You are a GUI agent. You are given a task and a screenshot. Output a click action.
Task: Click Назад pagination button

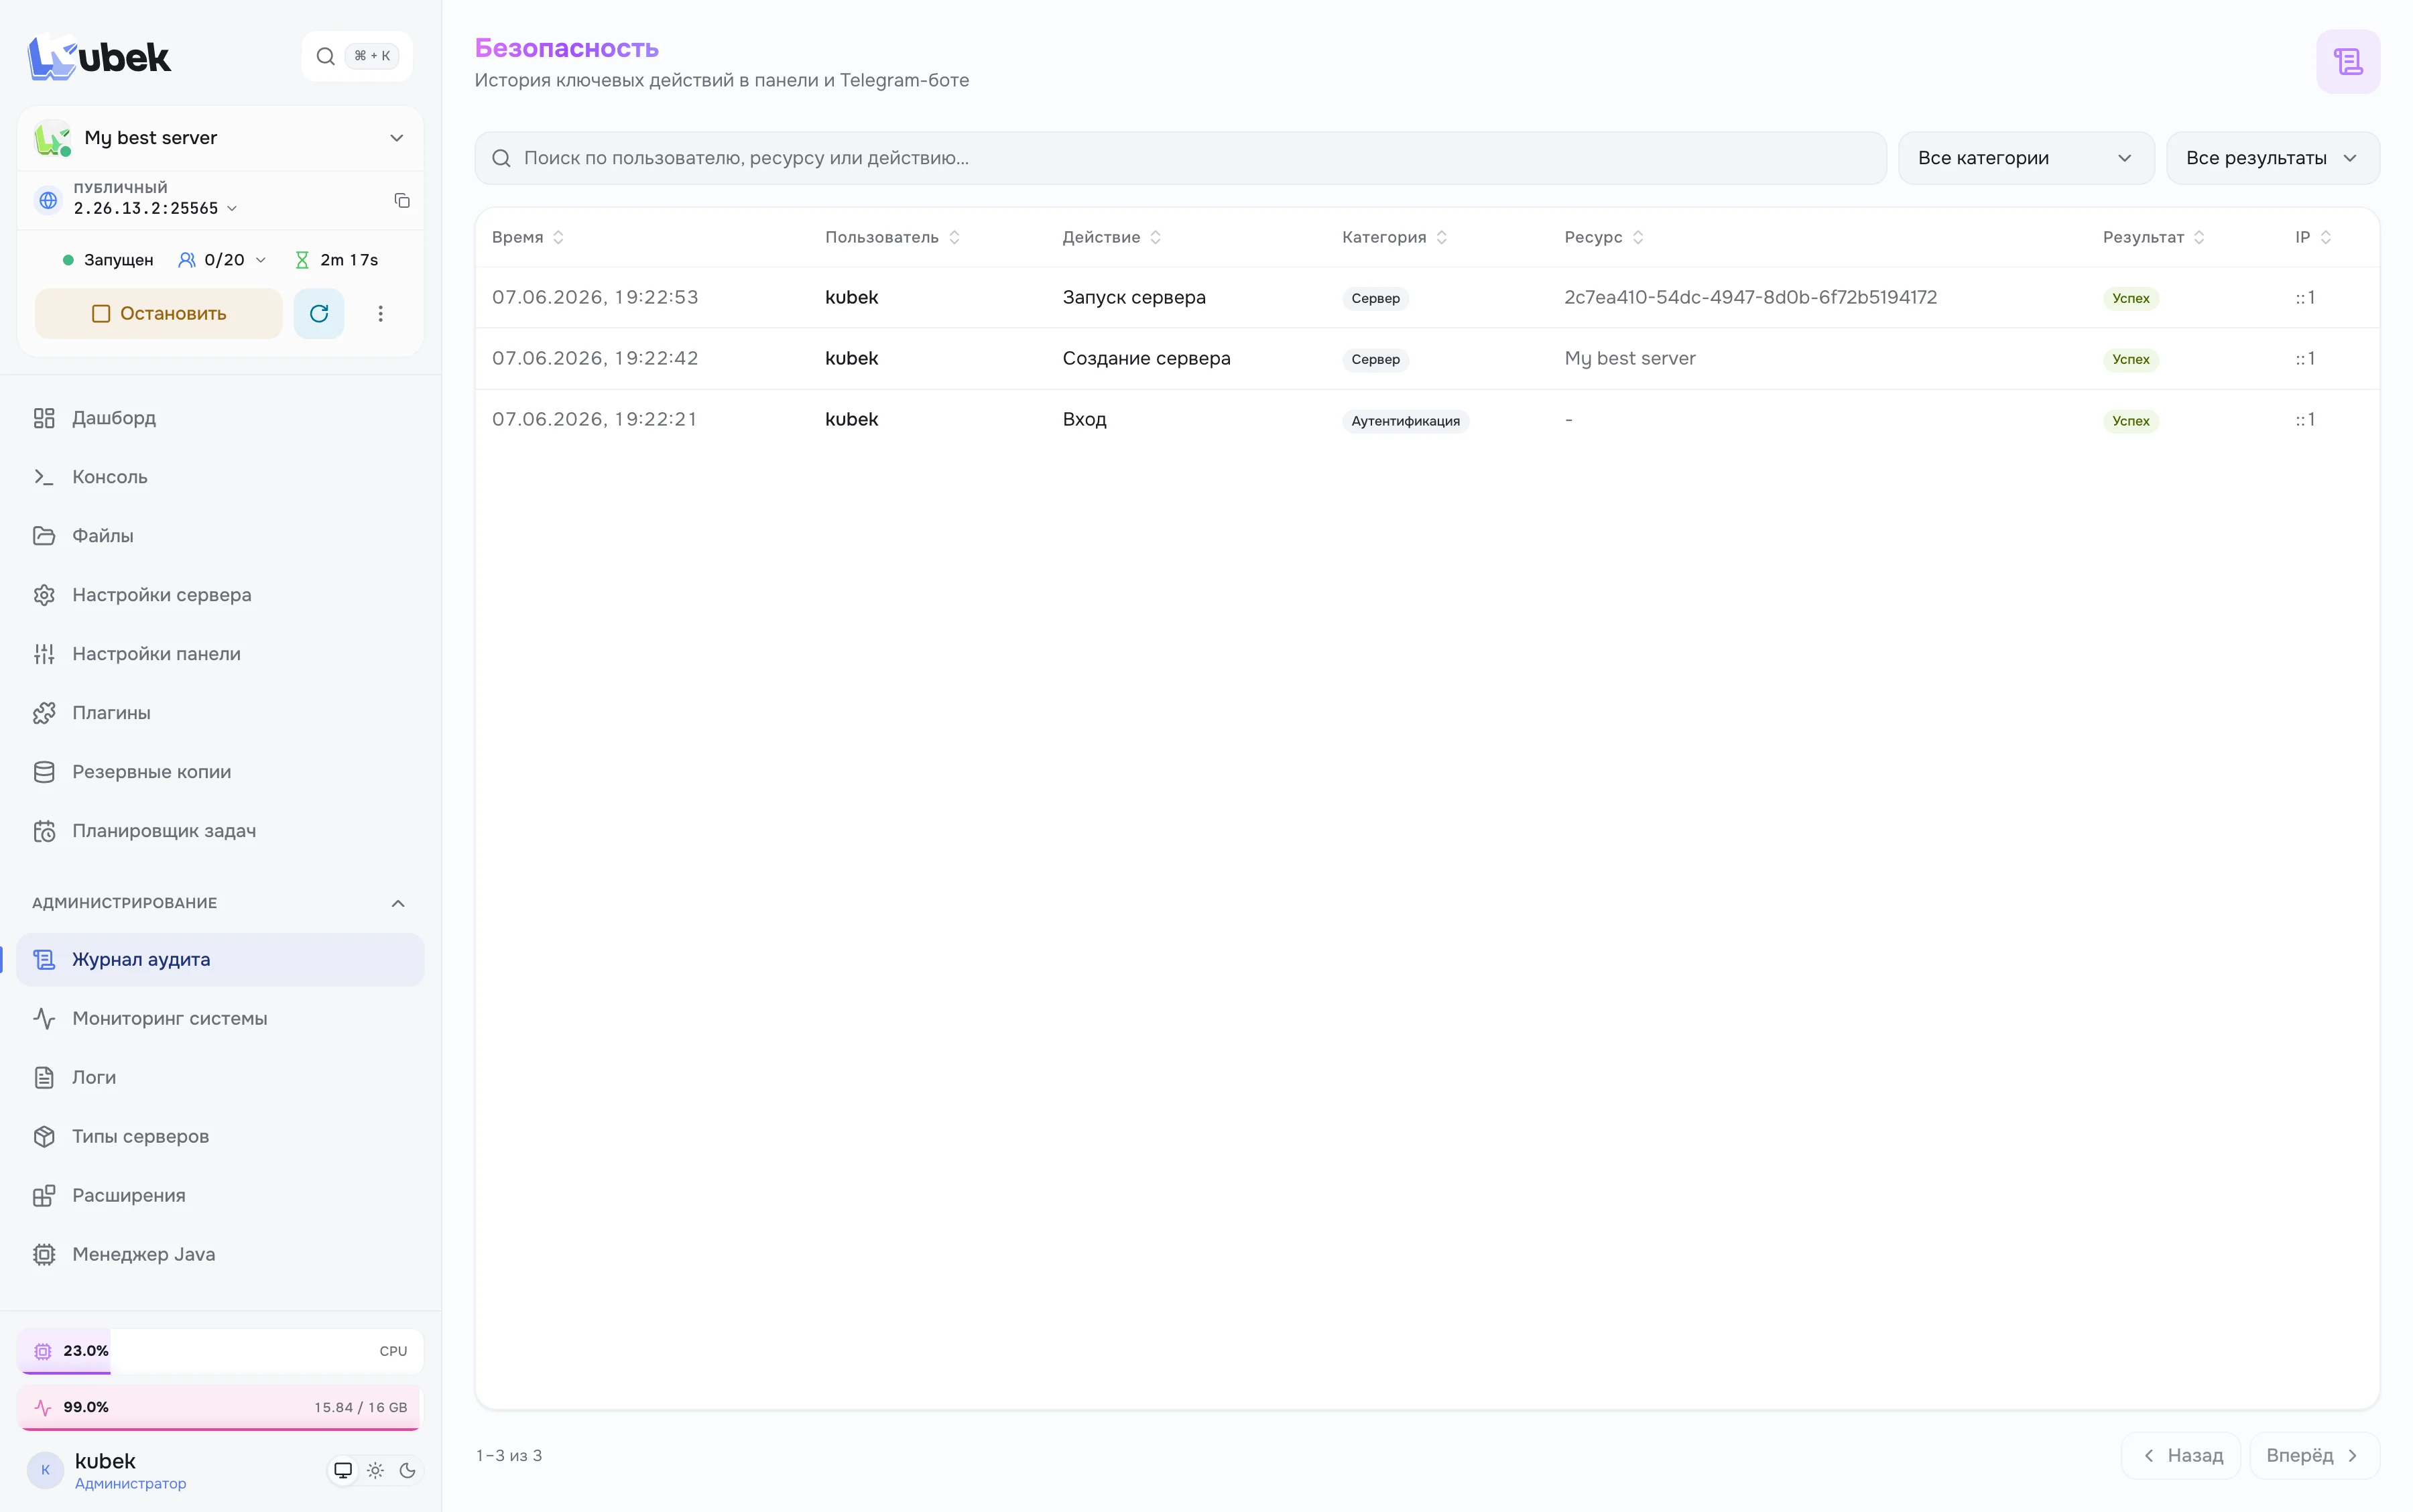click(x=2180, y=1455)
